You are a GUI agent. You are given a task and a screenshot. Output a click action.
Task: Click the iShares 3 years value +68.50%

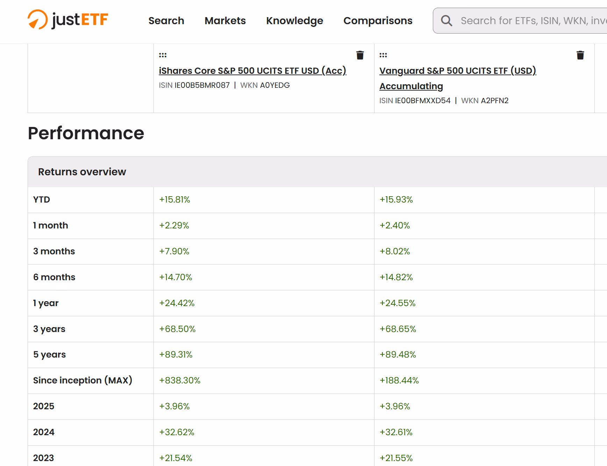tap(178, 329)
